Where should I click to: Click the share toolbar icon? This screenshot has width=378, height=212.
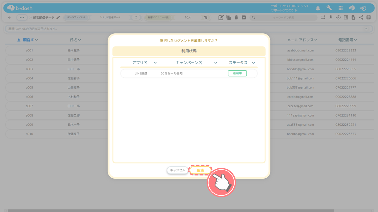pos(361,17)
